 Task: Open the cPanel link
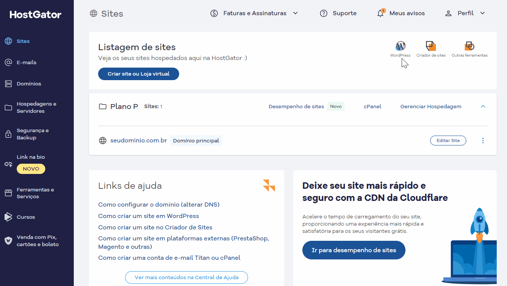point(372,106)
